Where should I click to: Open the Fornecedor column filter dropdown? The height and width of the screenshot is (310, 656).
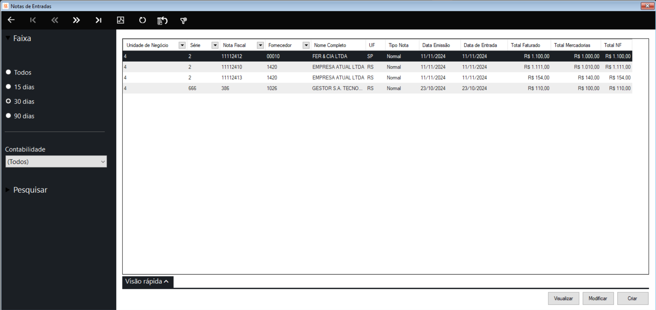pyautogui.click(x=306, y=45)
